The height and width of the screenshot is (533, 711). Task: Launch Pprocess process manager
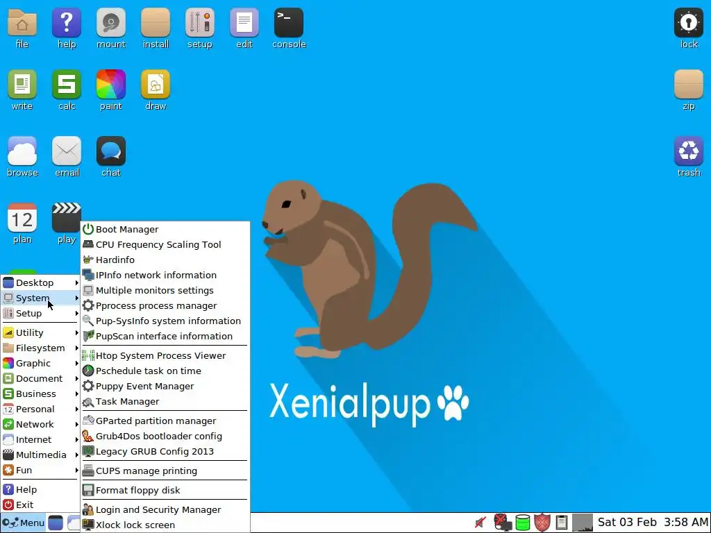[x=165, y=306]
